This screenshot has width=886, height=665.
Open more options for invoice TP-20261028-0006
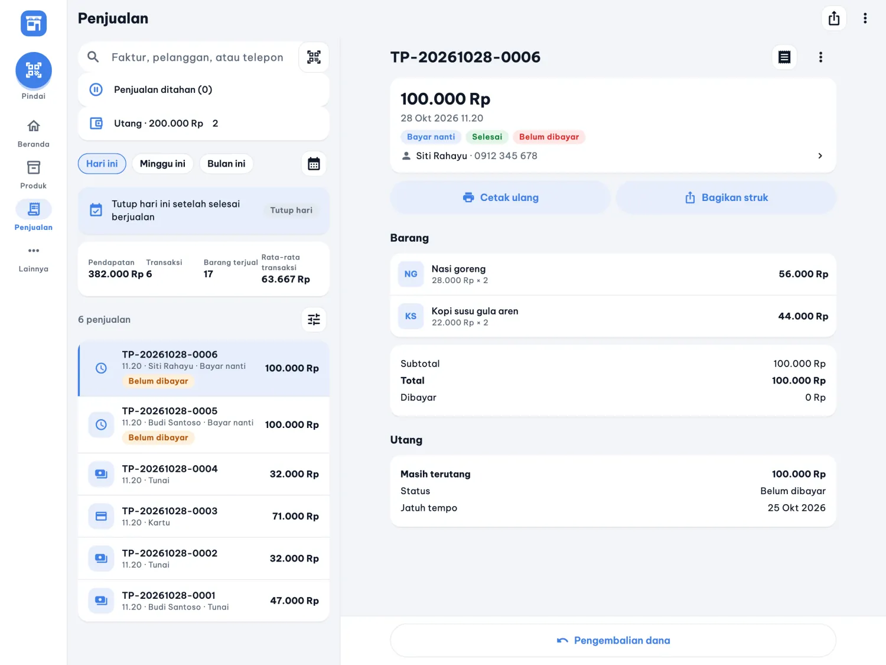click(820, 57)
